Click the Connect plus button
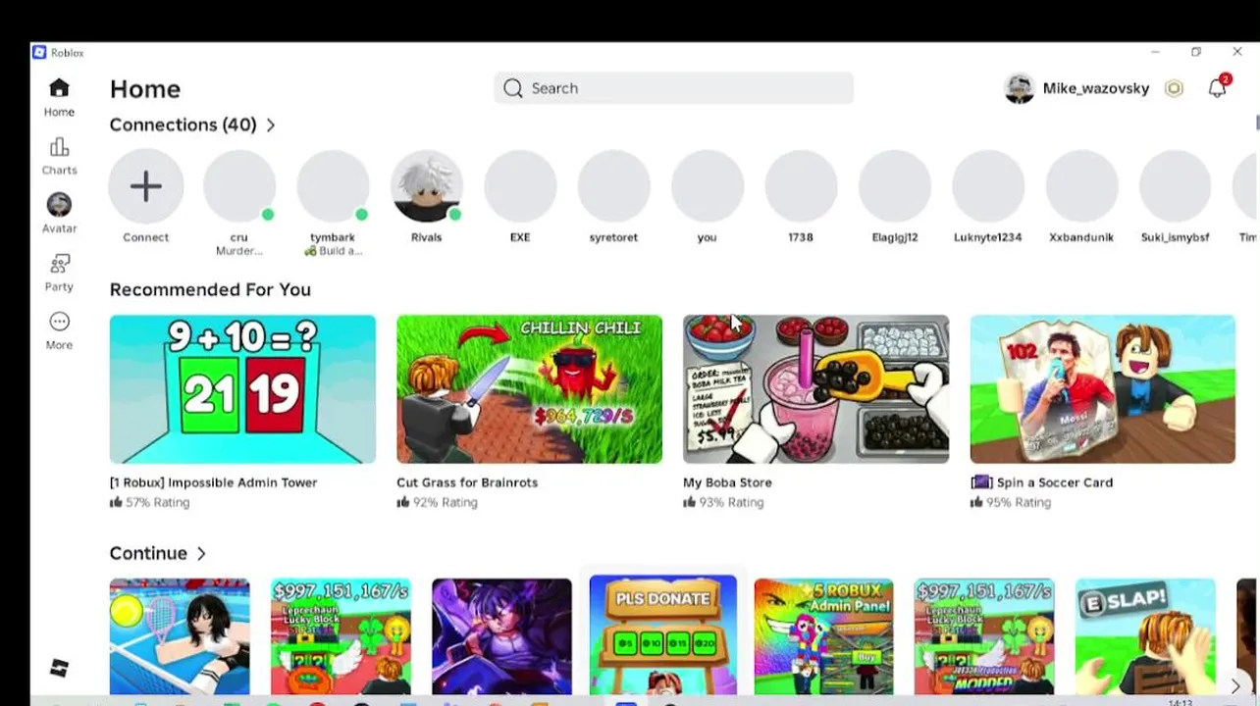 (x=145, y=186)
